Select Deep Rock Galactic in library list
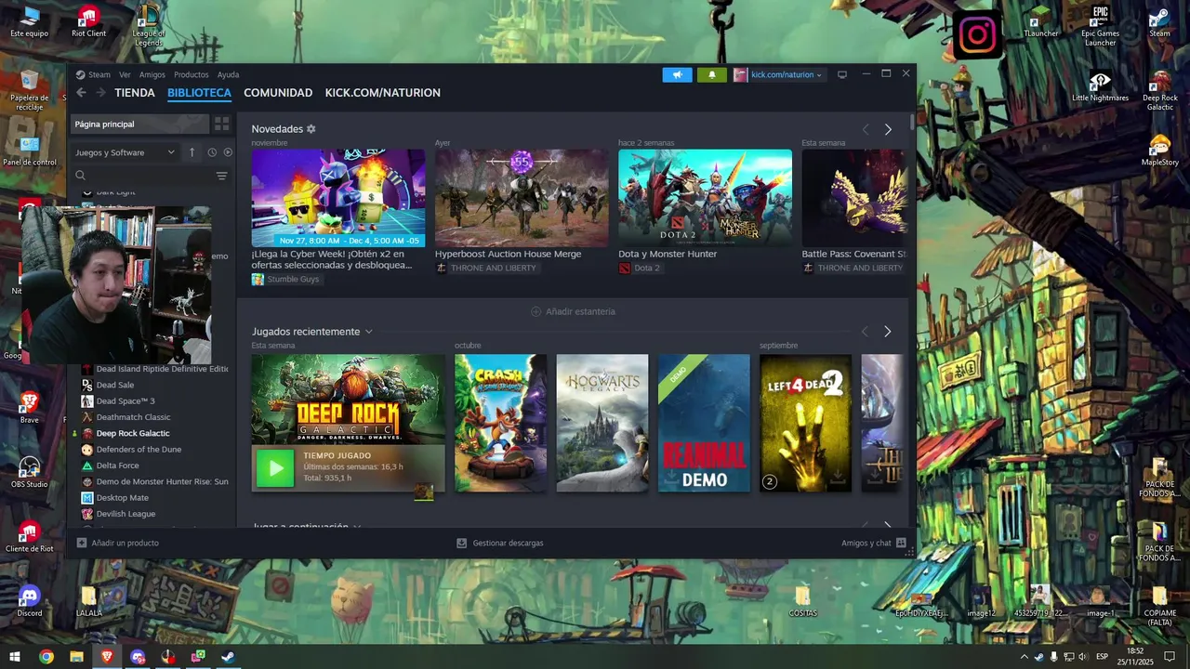The width and height of the screenshot is (1190, 669). click(x=133, y=433)
